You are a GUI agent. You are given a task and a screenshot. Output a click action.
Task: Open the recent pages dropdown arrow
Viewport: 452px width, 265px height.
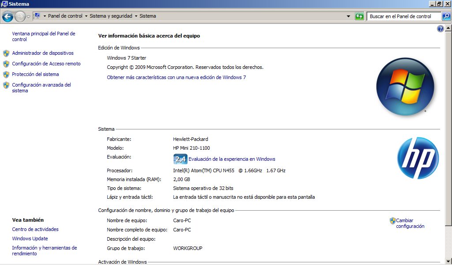coord(28,17)
